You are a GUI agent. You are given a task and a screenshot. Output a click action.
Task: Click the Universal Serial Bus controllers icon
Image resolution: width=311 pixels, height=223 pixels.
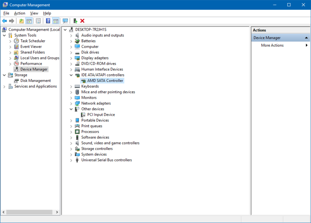click(77, 160)
